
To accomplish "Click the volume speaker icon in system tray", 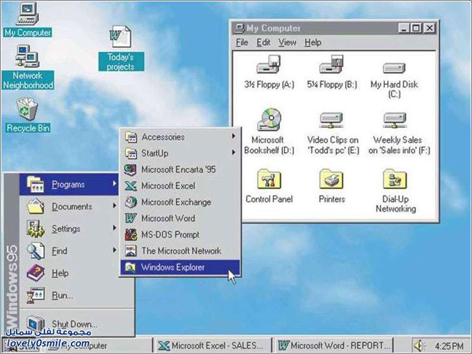I will [x=419, y=345].
